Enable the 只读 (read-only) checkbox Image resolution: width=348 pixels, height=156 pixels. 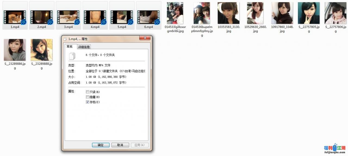88,92
